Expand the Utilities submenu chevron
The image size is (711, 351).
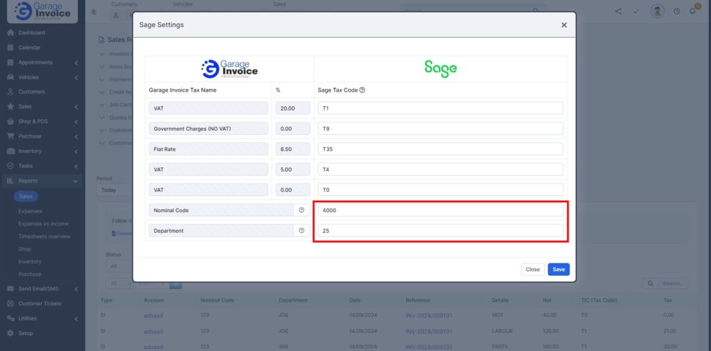tap(76, 318)
